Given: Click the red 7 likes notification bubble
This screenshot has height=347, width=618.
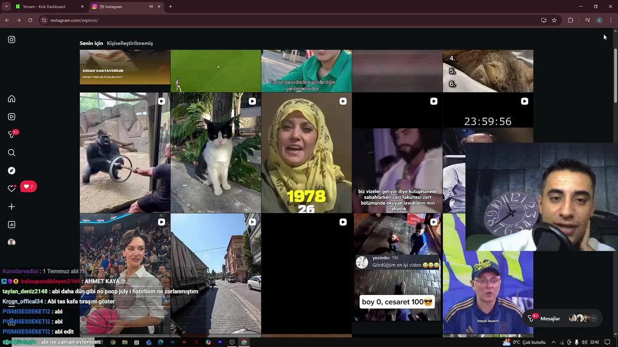Looking at the screenshot, I should tap(28, 187).
